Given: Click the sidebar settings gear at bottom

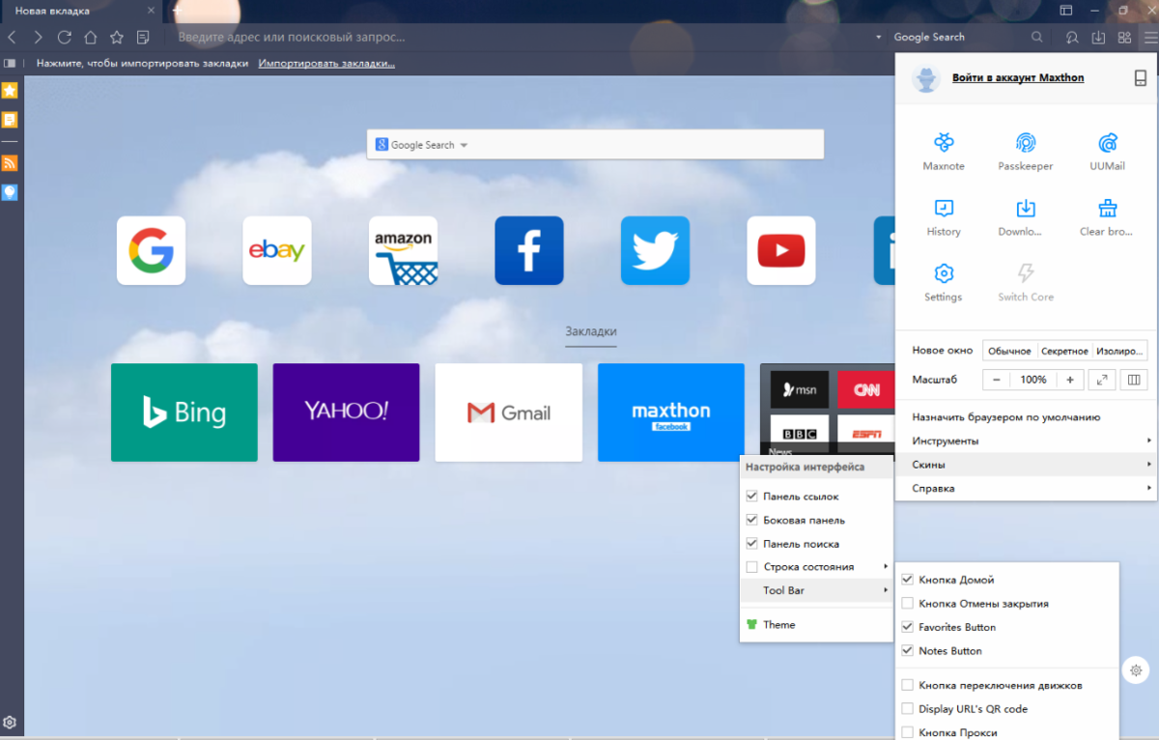Looking at the screenshot, I should (x=10, y=723).
